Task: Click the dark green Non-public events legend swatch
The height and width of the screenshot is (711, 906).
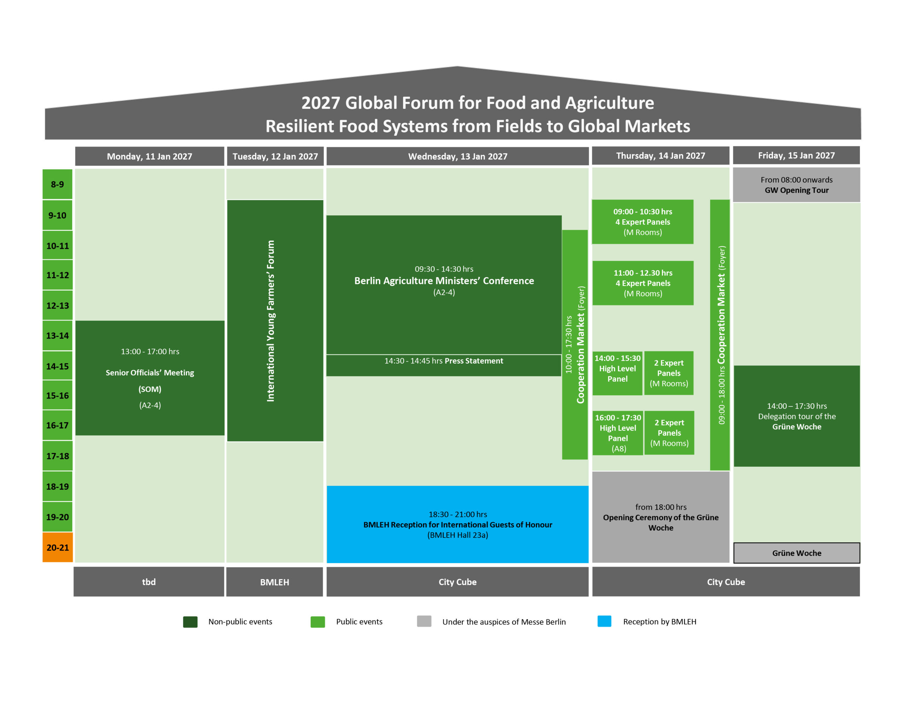Action: (x=190, y=622)
